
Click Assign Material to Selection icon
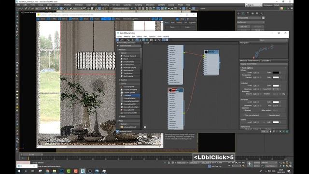tap(128, 40)
